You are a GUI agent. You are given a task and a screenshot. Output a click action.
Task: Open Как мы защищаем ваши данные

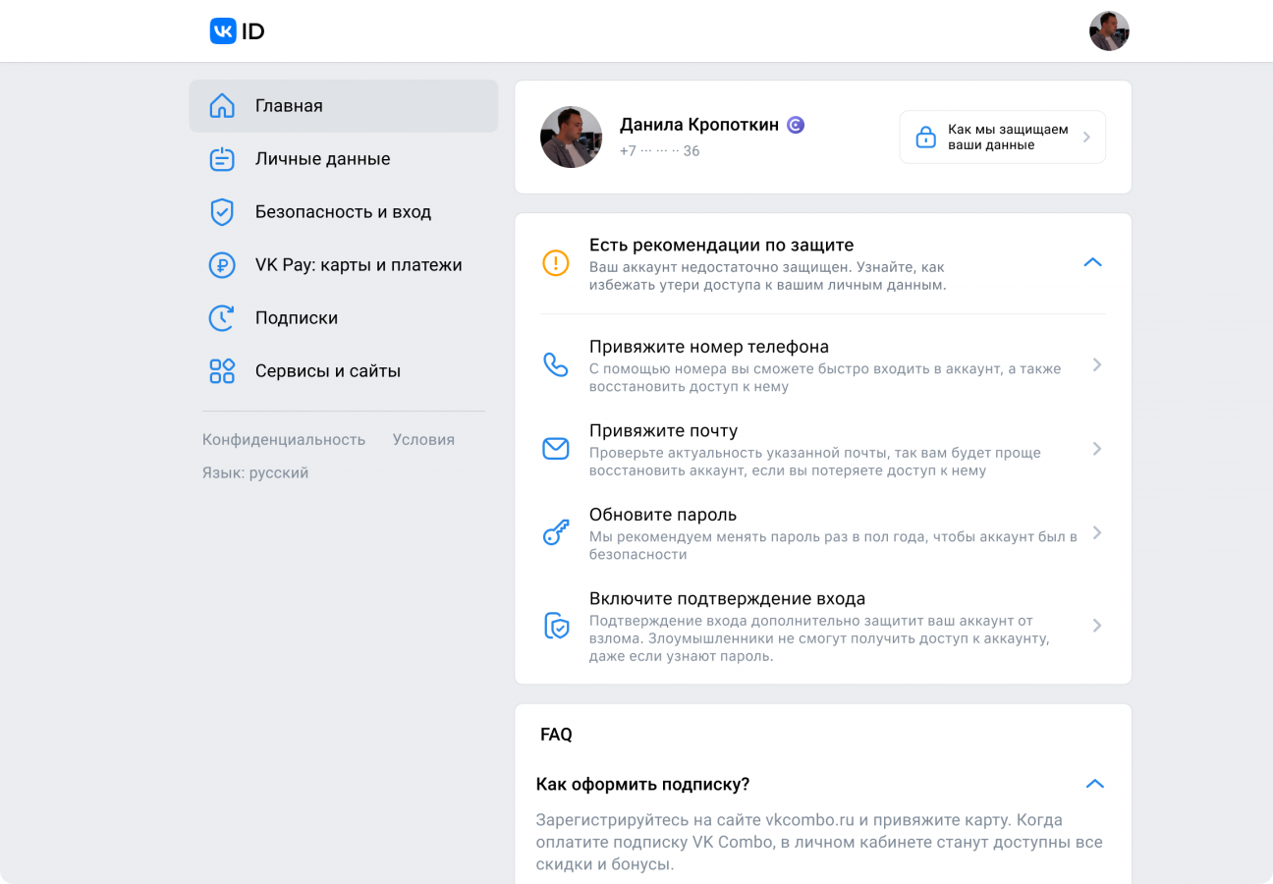(x=1003, y=138)
